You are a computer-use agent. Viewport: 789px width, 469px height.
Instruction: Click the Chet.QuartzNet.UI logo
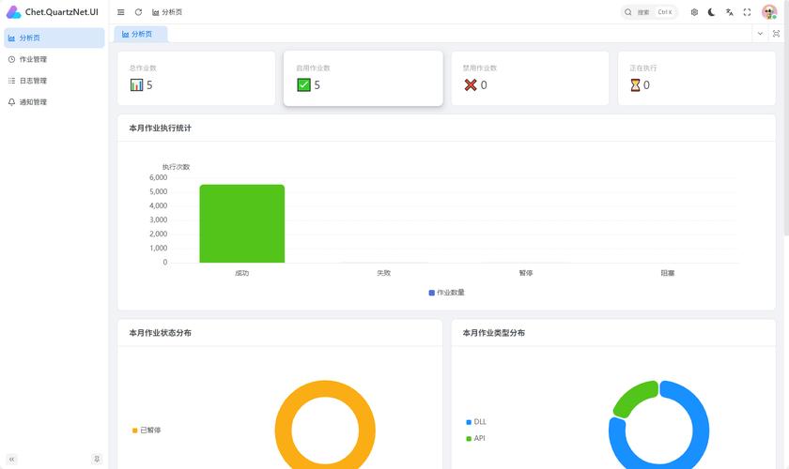tap(53, 12)
